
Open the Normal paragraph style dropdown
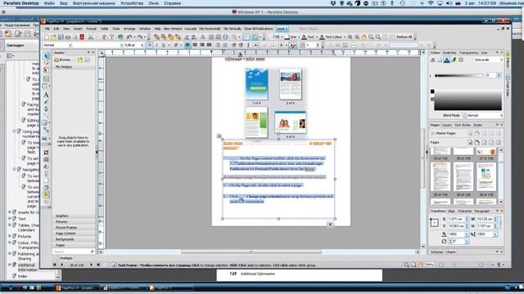(x=70, y=45)
